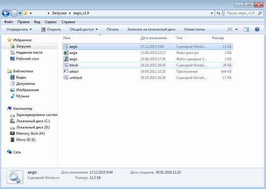Open the view options dropdown arrow
Screen dimensions: 266x189
(236, 29)
